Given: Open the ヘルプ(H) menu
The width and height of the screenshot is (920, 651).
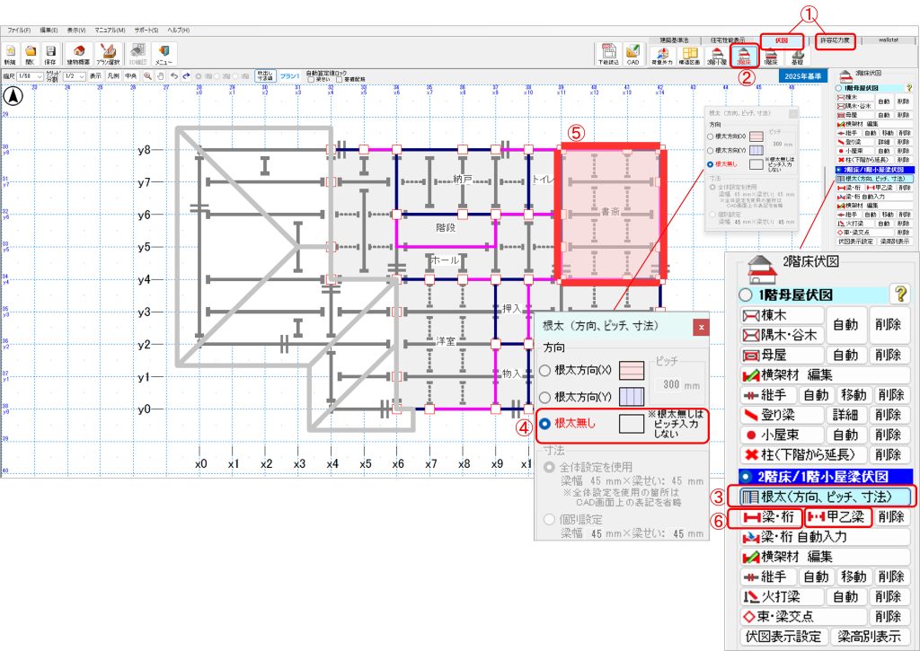Looking at the screenshot, I should tap(179, 30).
